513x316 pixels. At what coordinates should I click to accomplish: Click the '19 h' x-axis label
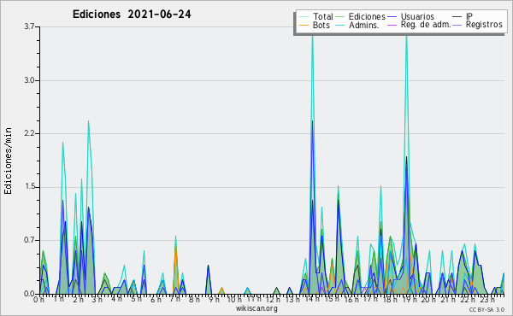point(409,300)
